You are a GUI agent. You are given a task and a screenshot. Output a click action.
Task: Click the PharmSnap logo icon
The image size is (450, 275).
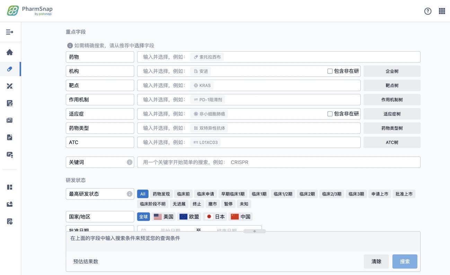tap(12, 10)
